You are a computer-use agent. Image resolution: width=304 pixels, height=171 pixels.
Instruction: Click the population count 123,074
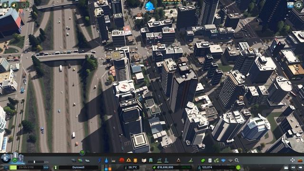point(207,167)
